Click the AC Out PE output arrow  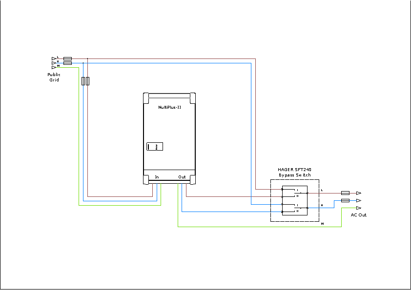pyautogui.click(x=359, y=208)
